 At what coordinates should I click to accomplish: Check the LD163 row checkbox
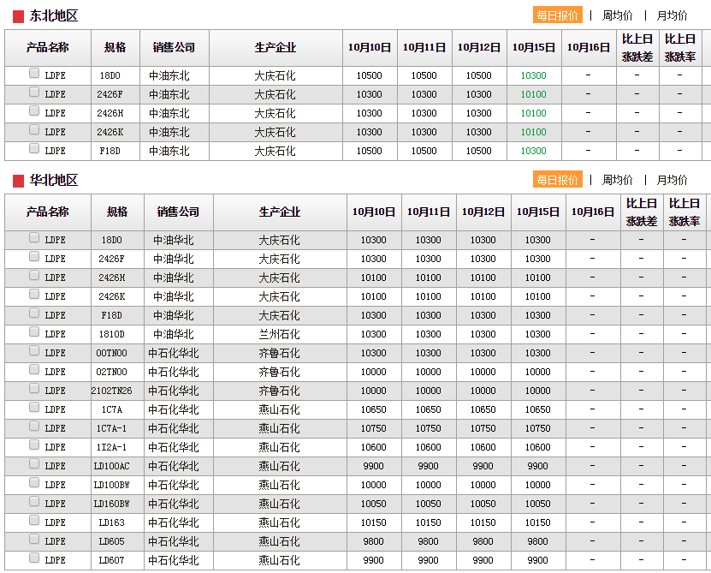pos(34,521)
